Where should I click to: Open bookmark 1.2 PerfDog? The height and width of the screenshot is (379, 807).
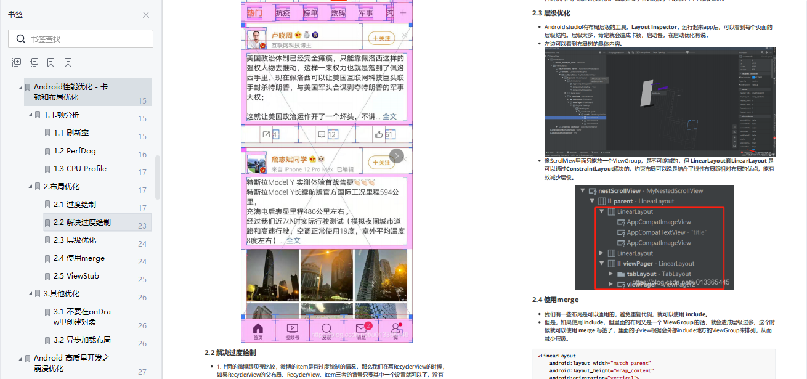[75, 151]
